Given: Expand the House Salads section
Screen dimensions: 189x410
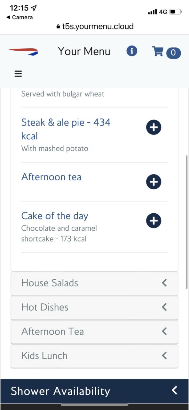Looking at the screenshot, I should 94,283.
